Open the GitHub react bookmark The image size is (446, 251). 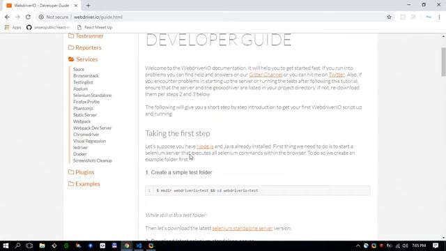[48, 27]
